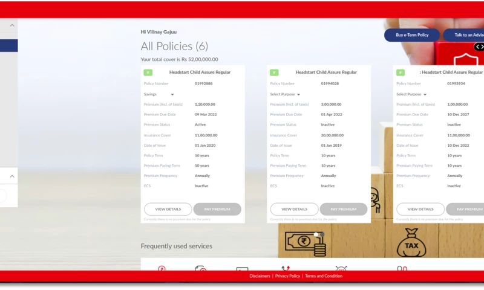Click due date 09 Mar 2022
The image size is (484, 290).
point(206,115)
